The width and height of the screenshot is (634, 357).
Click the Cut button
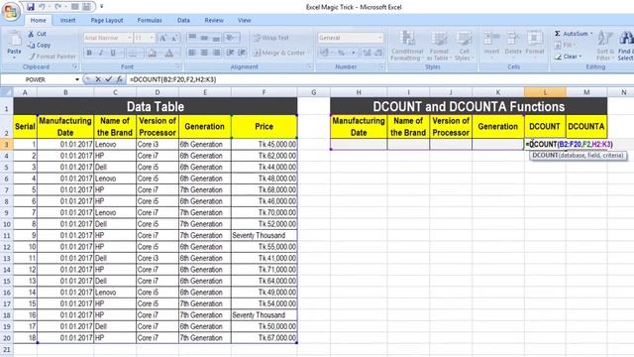click(x=37, y=34)
